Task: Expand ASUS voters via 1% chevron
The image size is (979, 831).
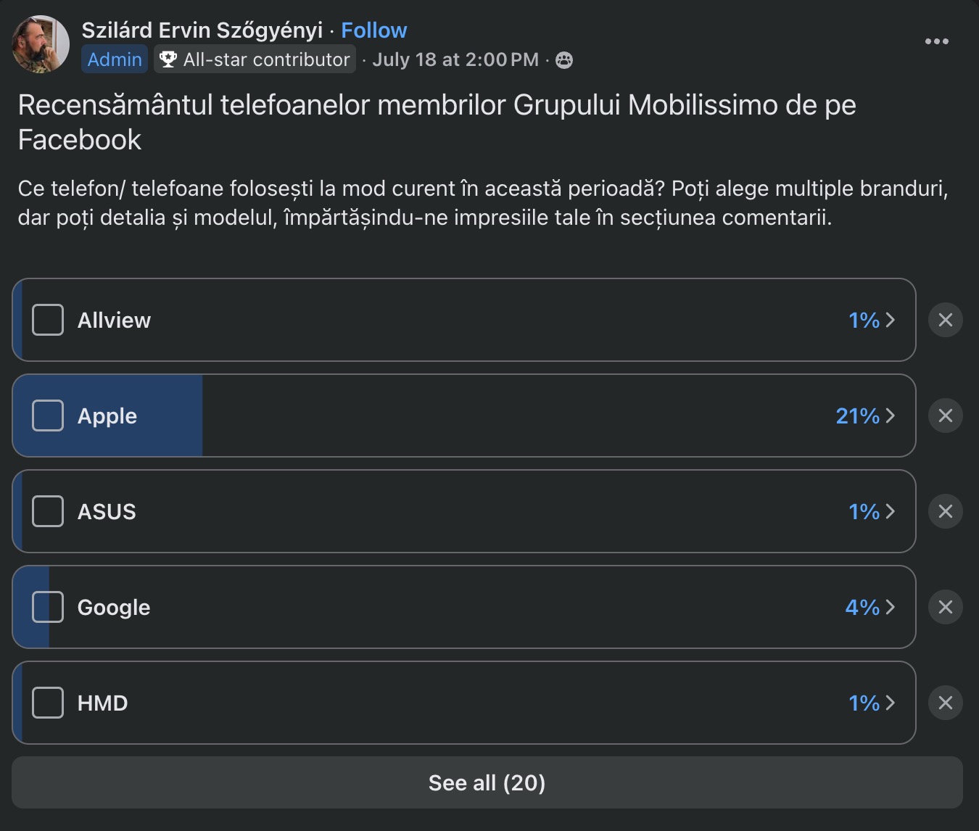Action: click(x=872, y=511)
